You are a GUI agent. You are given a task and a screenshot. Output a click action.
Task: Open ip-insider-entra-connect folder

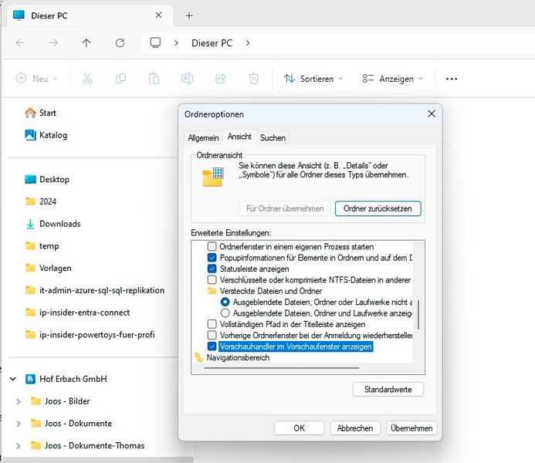(77, 313)
